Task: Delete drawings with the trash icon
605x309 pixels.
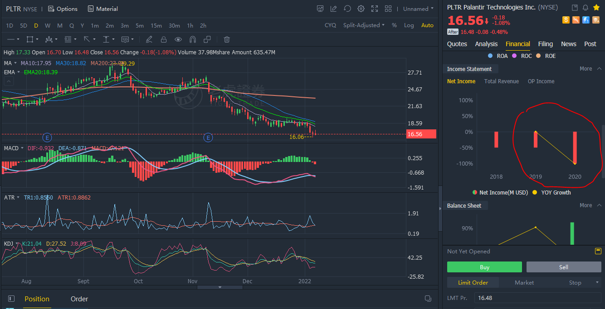Action: 227,39
